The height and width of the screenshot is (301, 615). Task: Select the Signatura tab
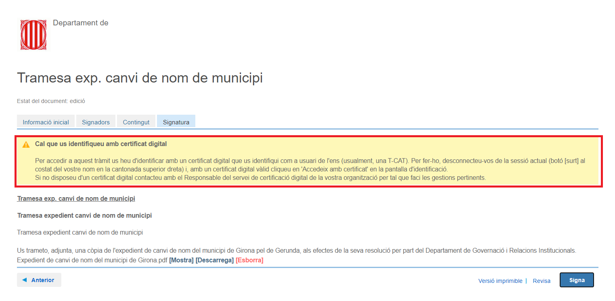coord(176,122)
